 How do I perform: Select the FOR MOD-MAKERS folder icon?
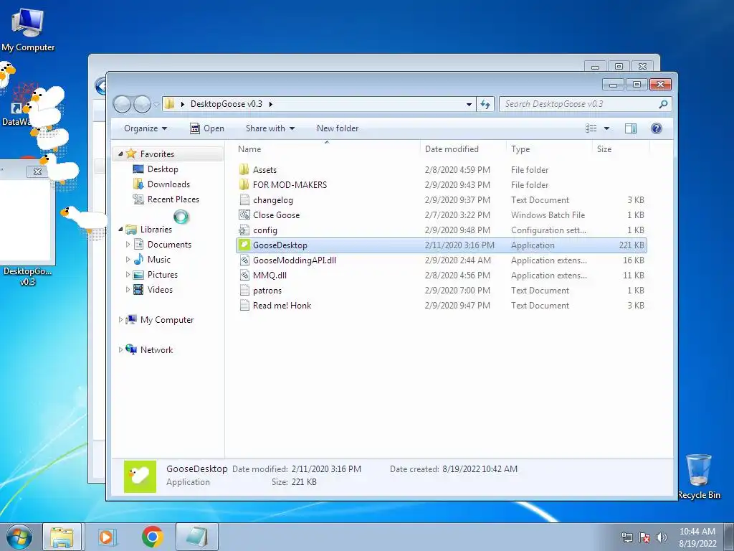point(244,184)
